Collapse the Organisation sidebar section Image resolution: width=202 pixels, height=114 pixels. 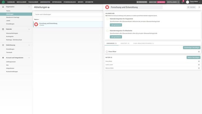[29, 7]
